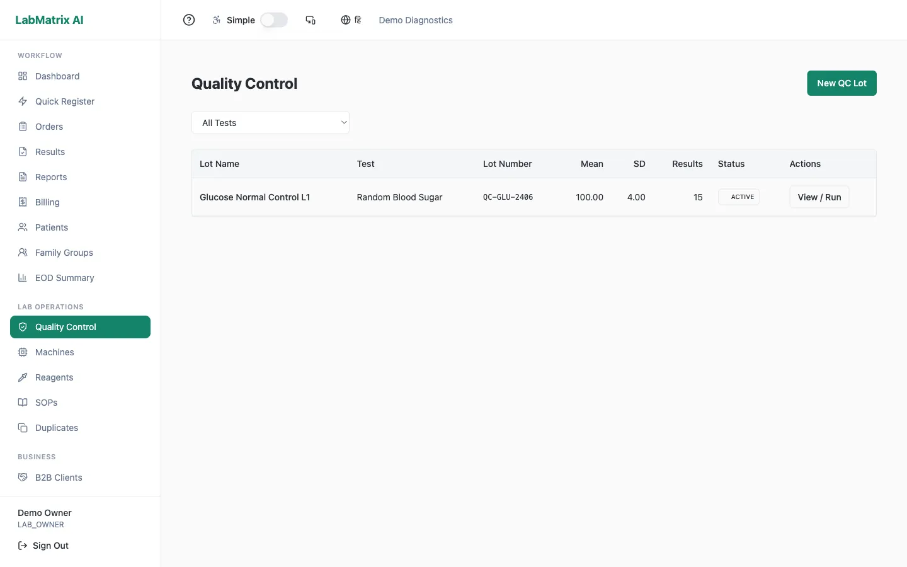Click the Status column header
The width and height of the screenshot is (907, 567).
[x=731, y=164]
